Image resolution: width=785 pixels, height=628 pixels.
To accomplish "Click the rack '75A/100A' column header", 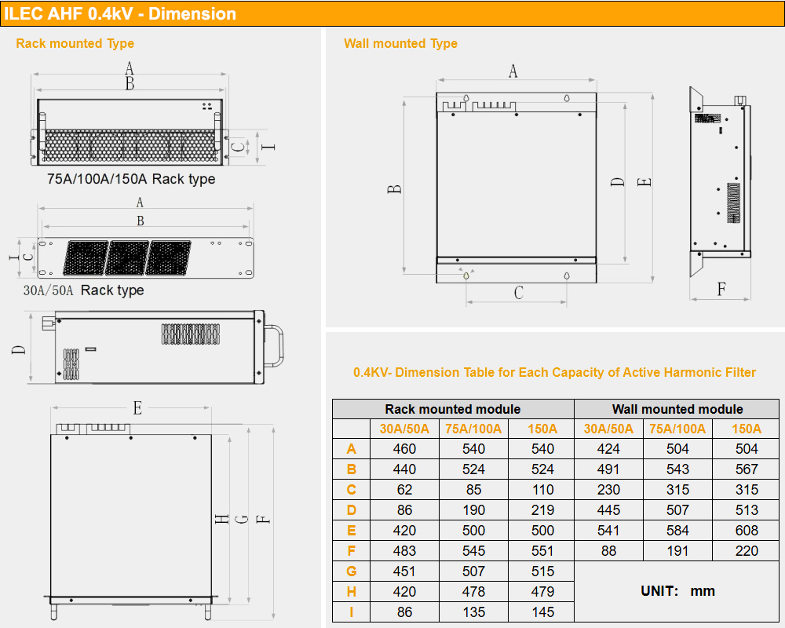I will pos(473,429).
